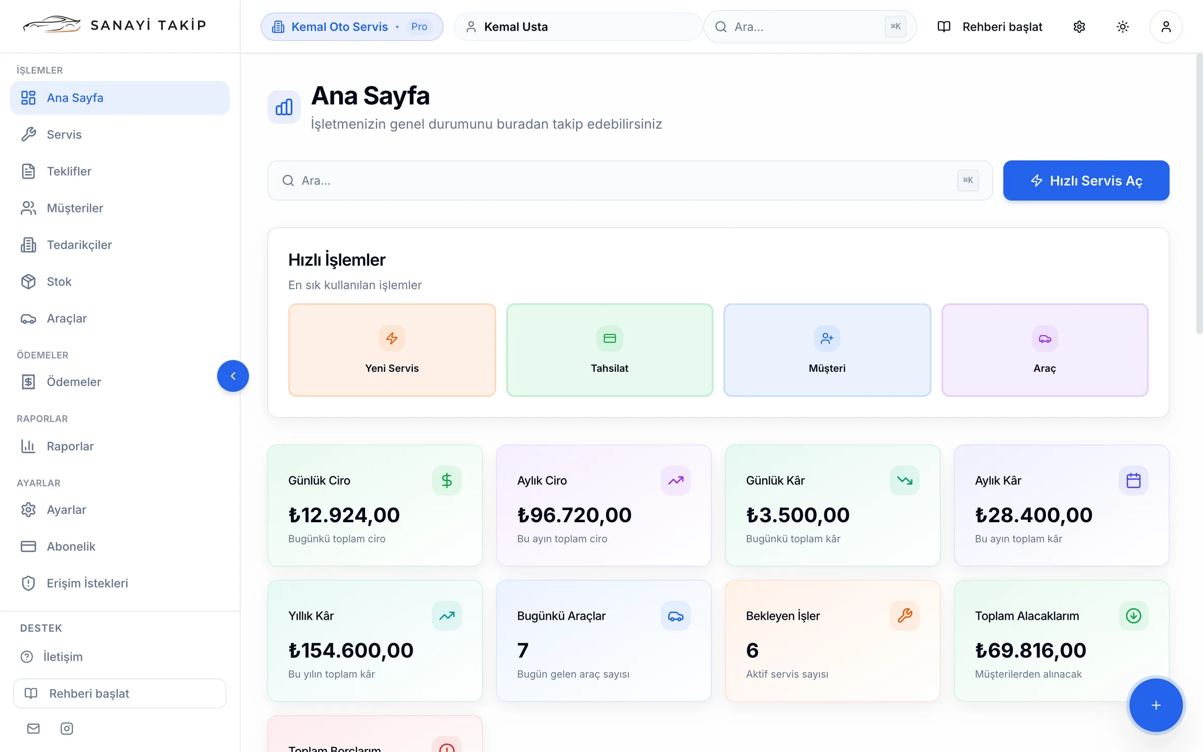Select the Müşteri quick action card
The height and width of the screenshot is (752, 1203).
coord(827,350)
